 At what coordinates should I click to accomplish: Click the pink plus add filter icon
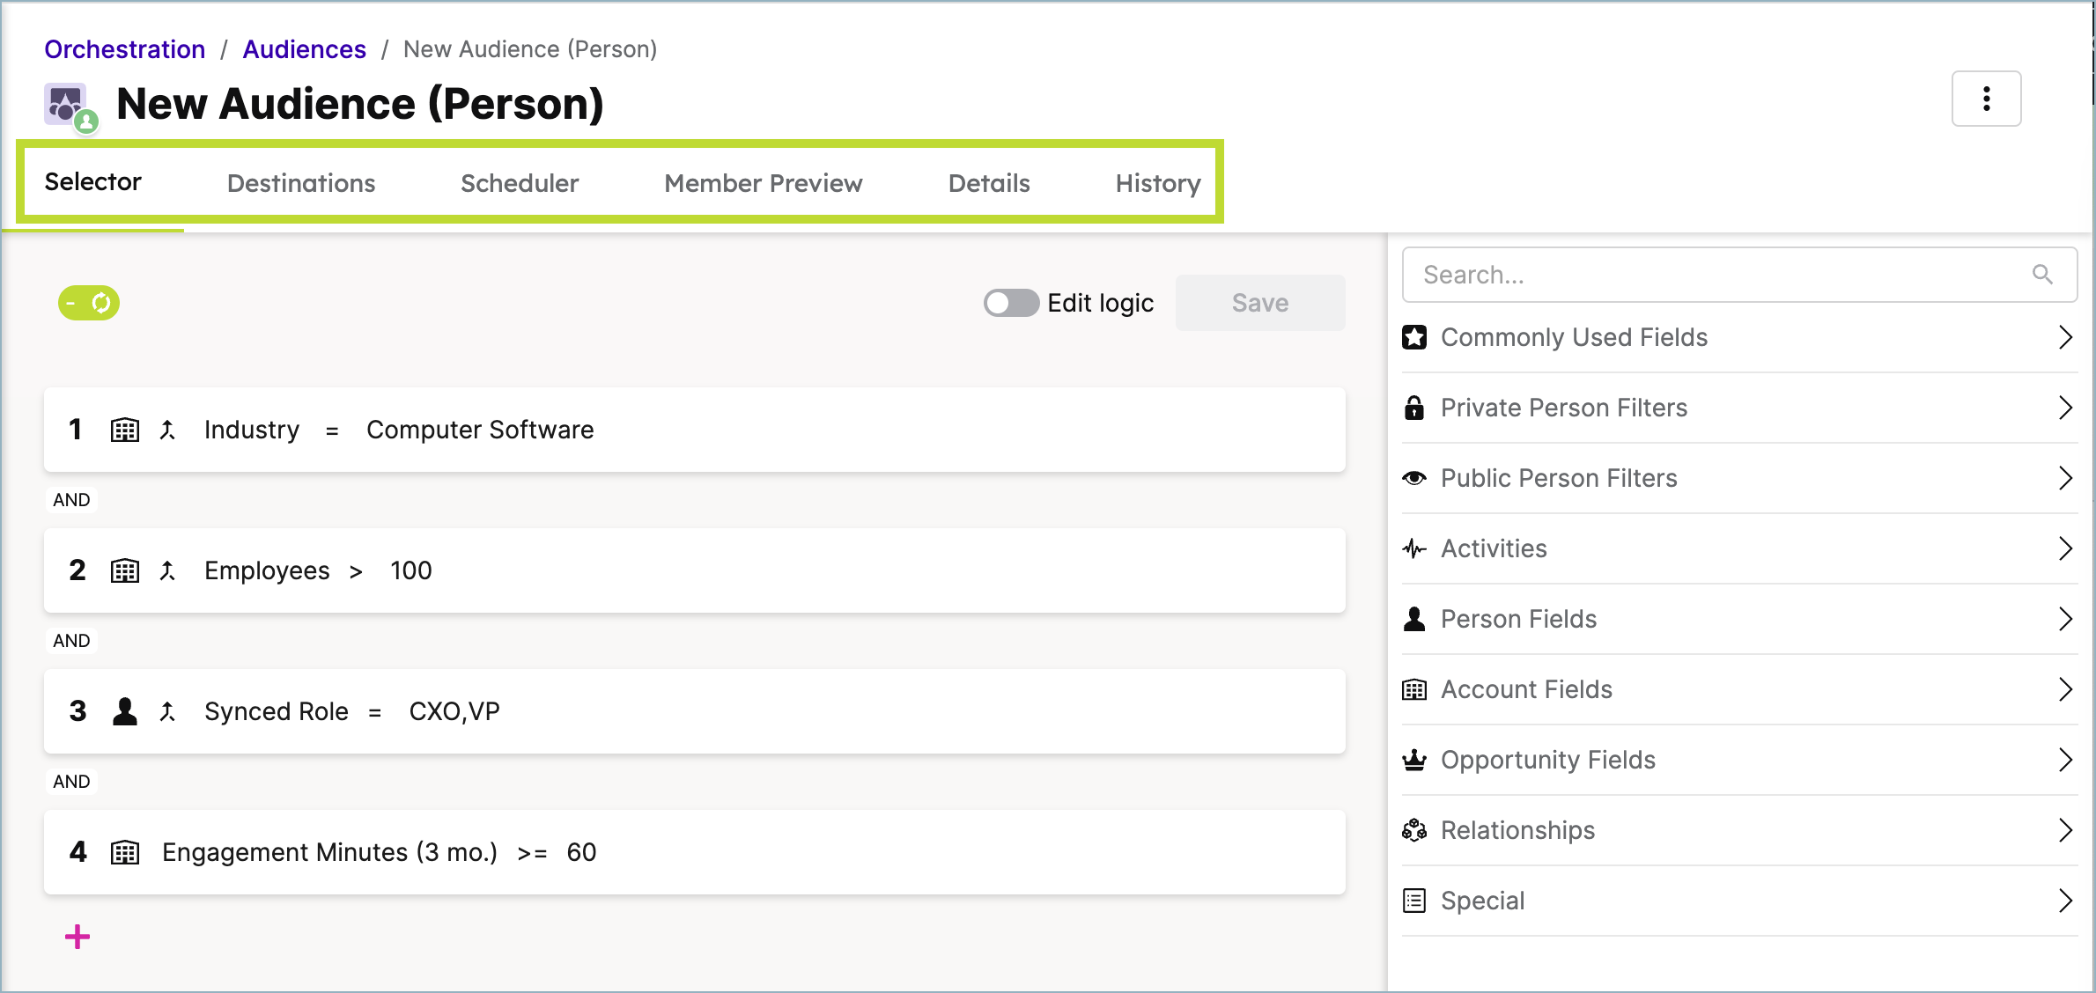pyautogui.click(x=77, y=937)
